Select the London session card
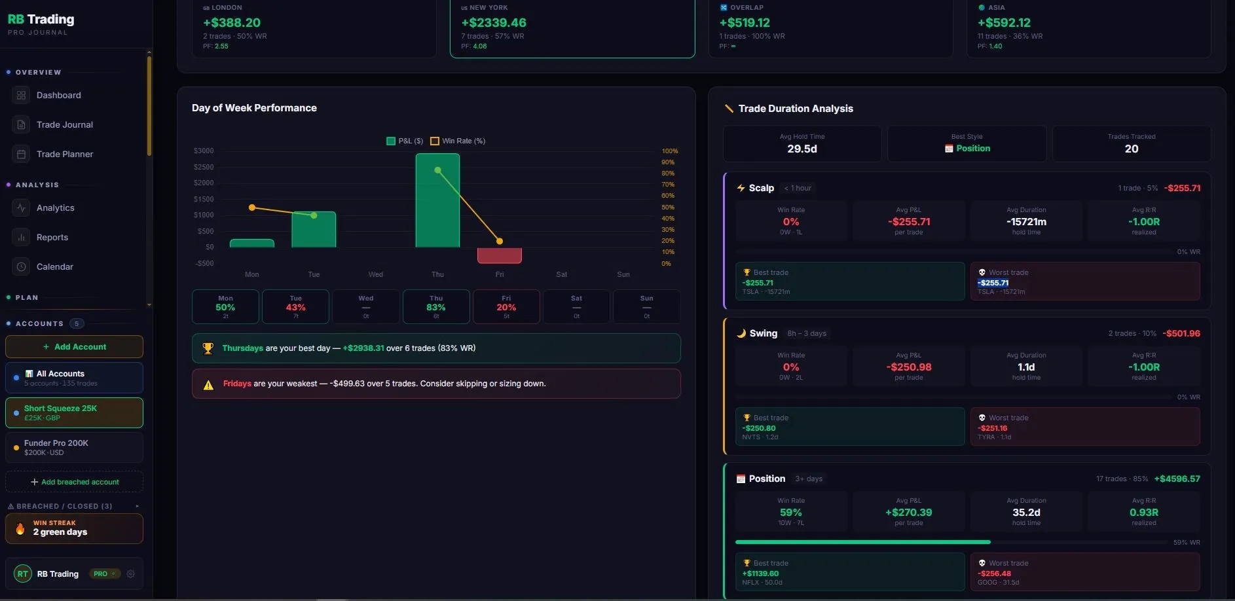Screen dimensions: 1235x601 [314, 29]
